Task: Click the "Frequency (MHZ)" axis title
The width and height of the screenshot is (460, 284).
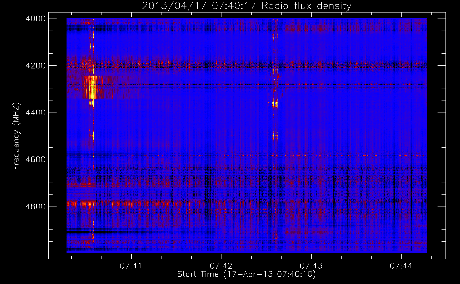Action: click(16, 136)
